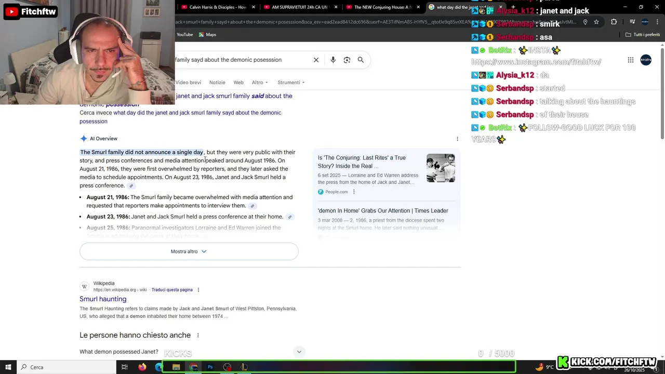The image size is (665, 374).
Task: Open People.com result options menu
Action: coord(354,192)
